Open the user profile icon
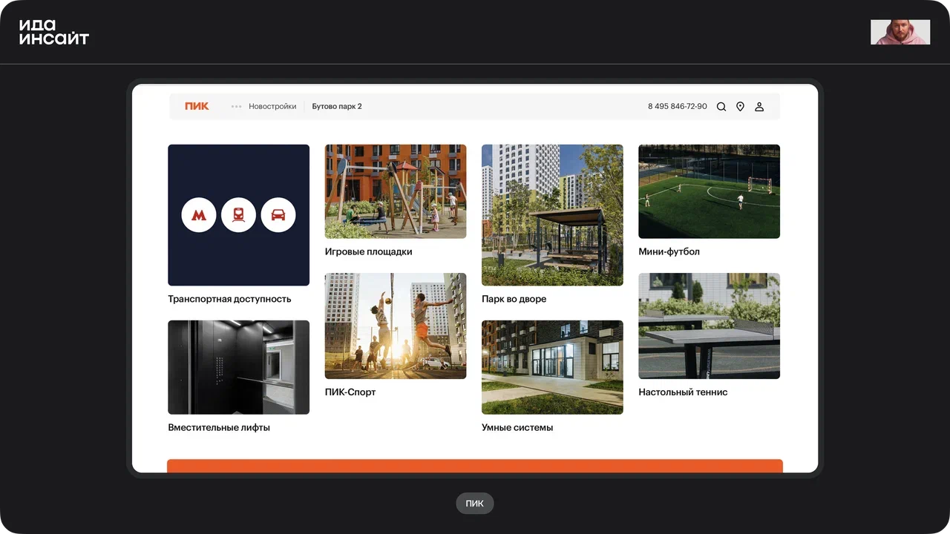 pyautogui.click(x=759, y=107)
